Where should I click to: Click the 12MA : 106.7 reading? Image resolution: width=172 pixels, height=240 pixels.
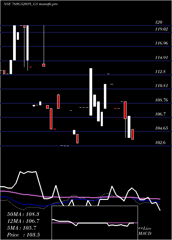[23, 221]
